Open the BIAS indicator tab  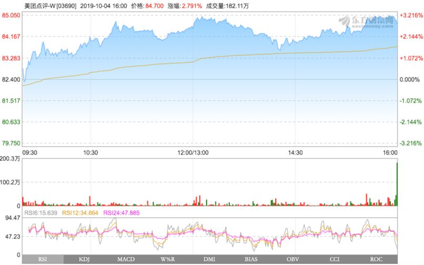[251, 259]
